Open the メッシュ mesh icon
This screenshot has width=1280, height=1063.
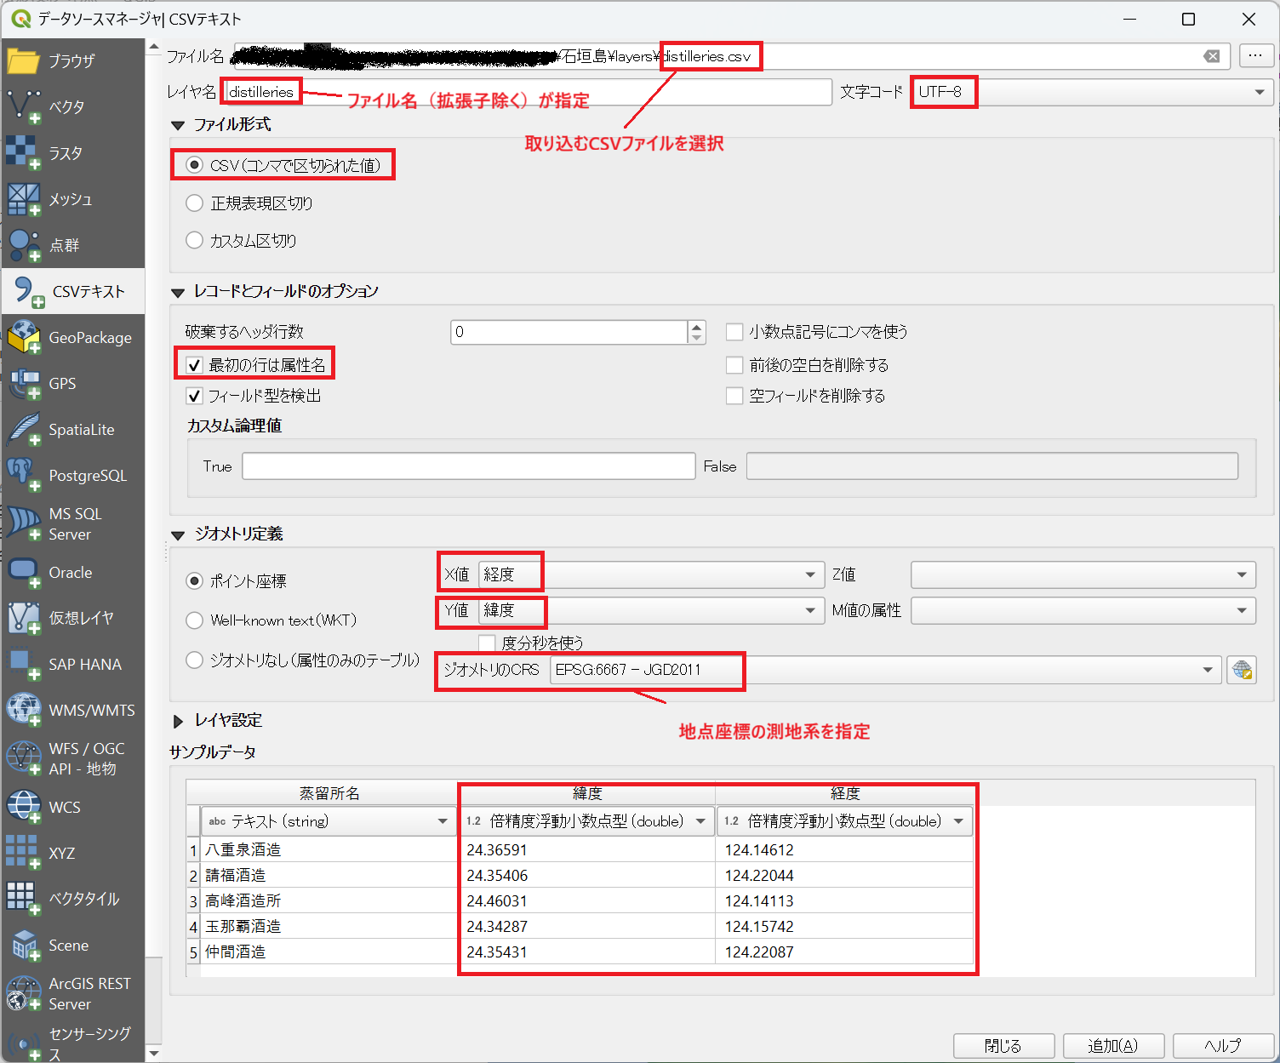(24, 199)
